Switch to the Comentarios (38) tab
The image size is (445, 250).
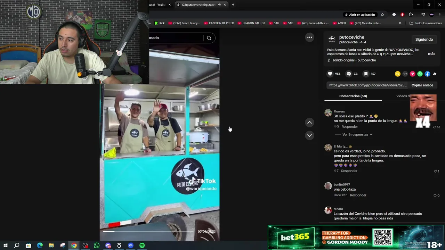pos(353,96)
